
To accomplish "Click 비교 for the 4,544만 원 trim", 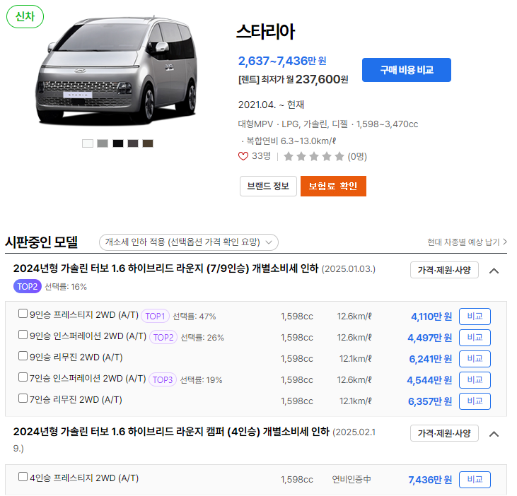I will 475,379.
